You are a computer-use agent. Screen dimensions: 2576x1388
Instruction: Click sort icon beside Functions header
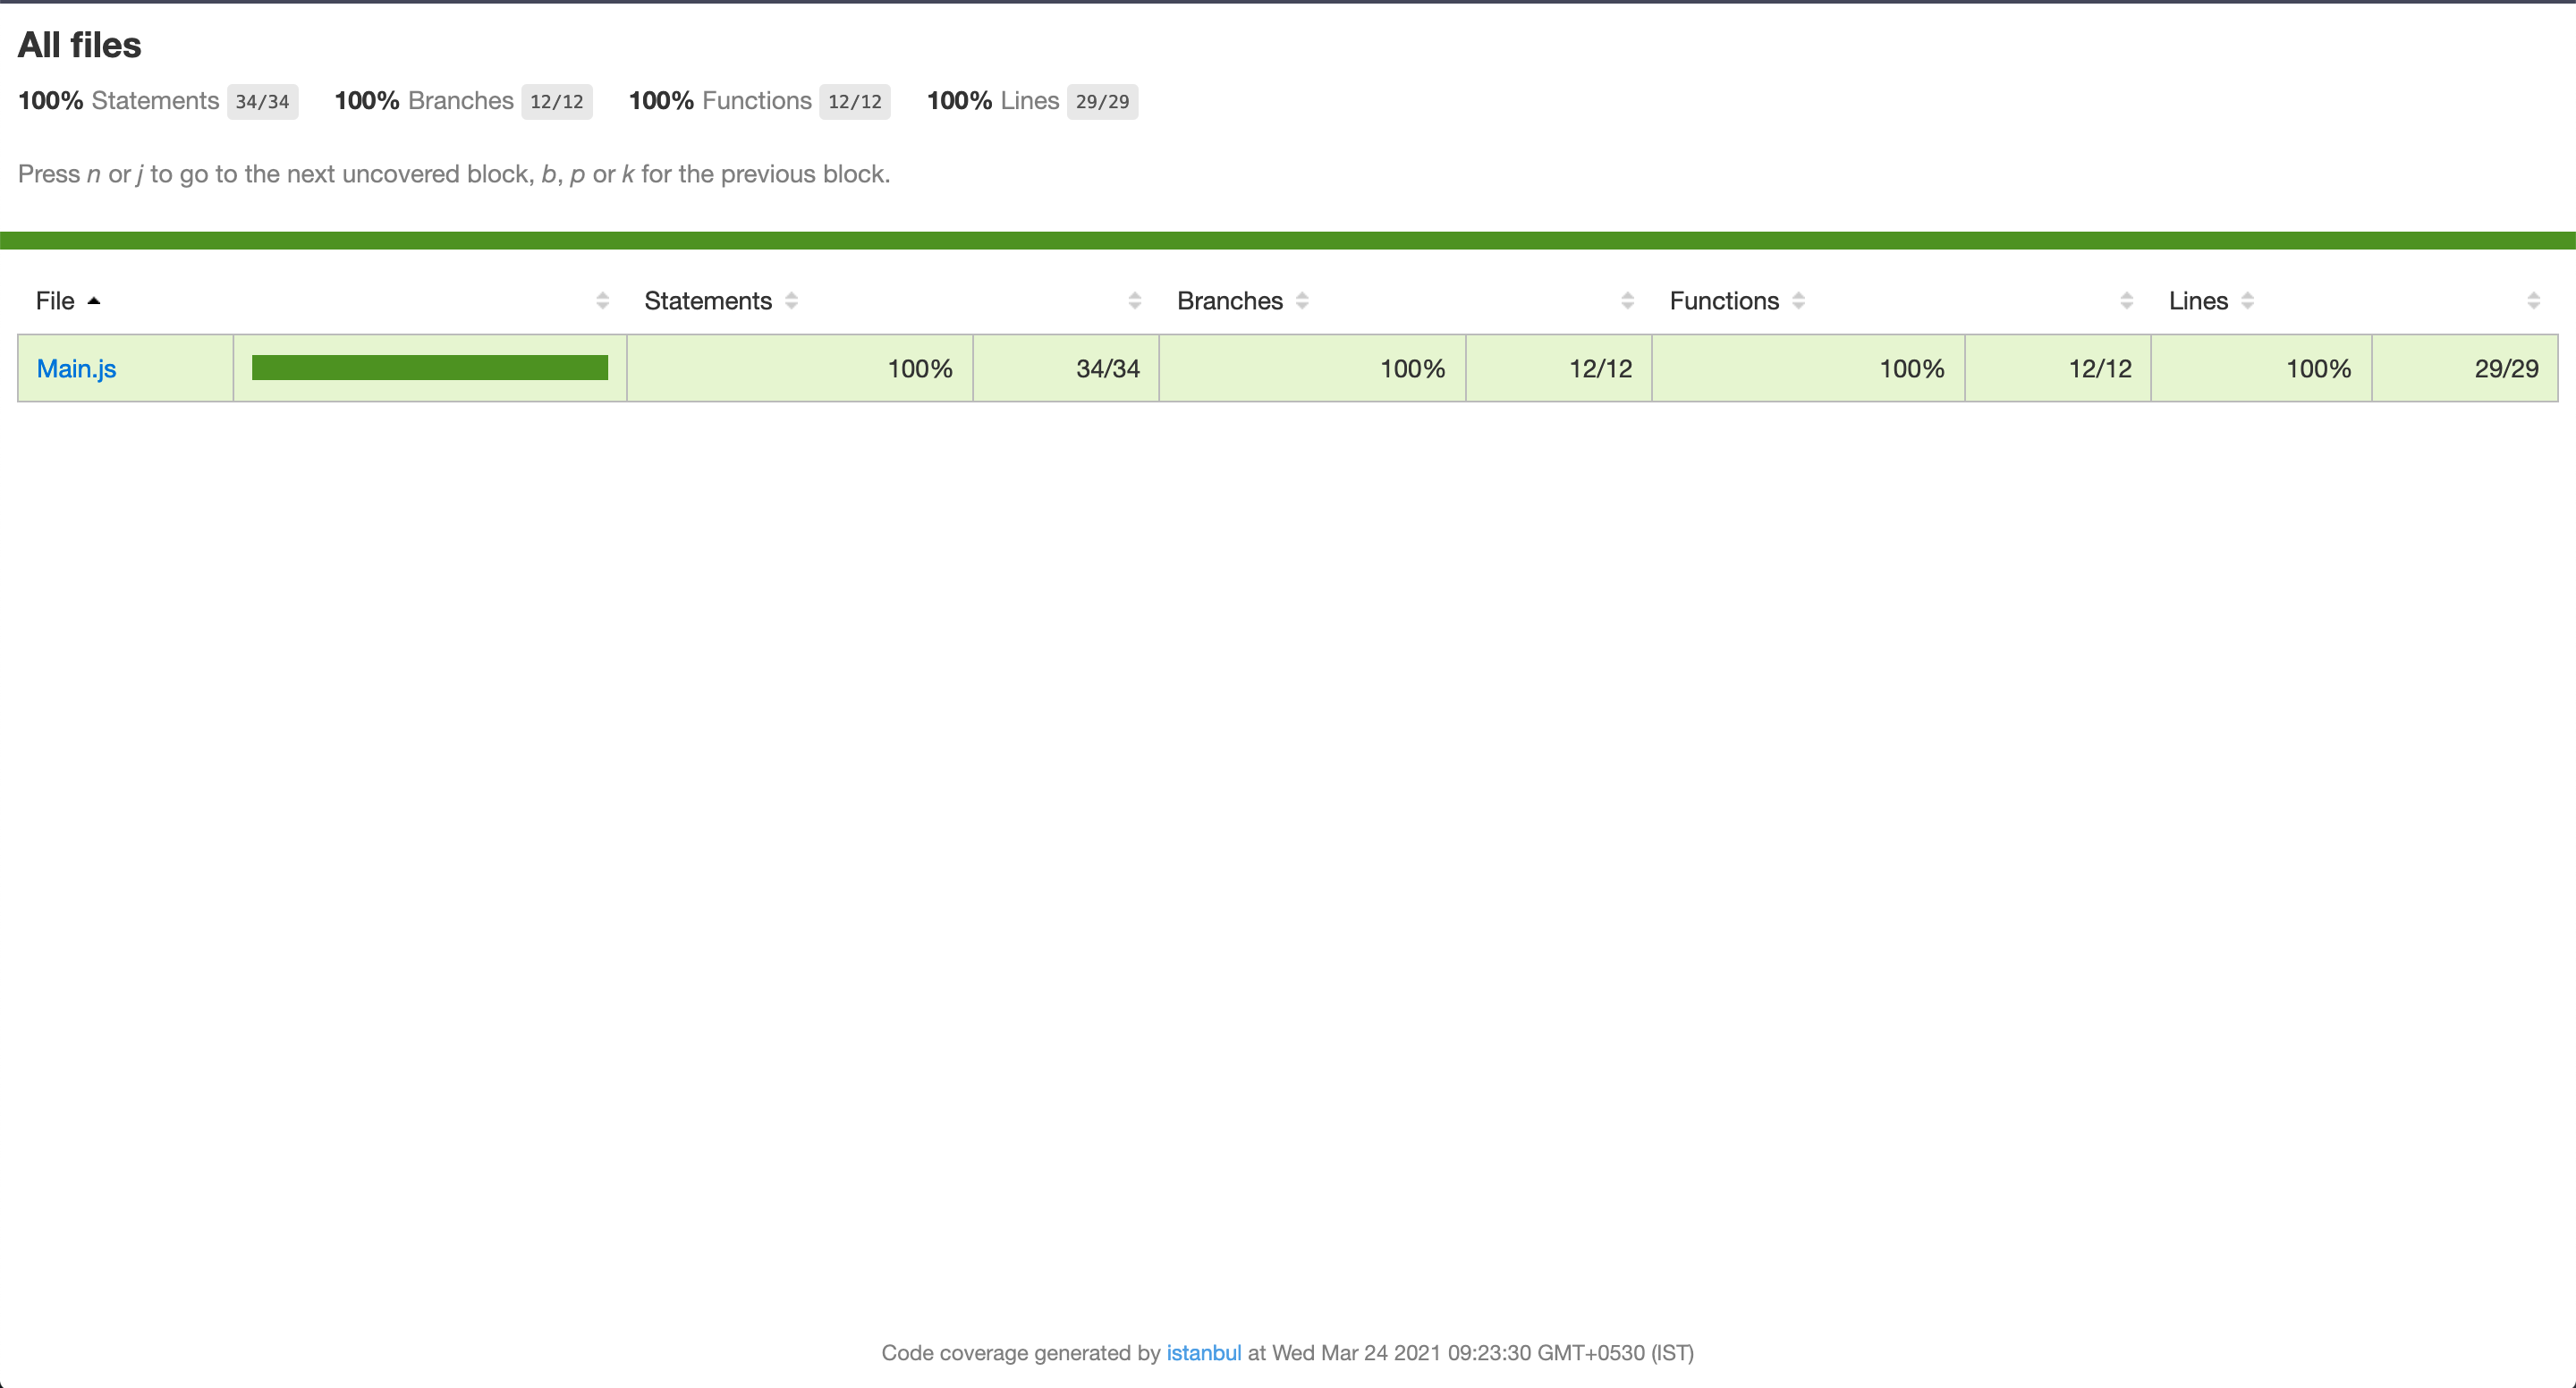click(1798, 301)
